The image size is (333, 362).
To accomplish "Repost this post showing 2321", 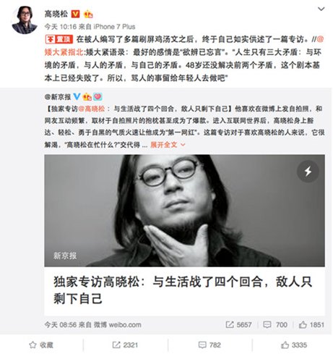I will (x=125, y=345).
